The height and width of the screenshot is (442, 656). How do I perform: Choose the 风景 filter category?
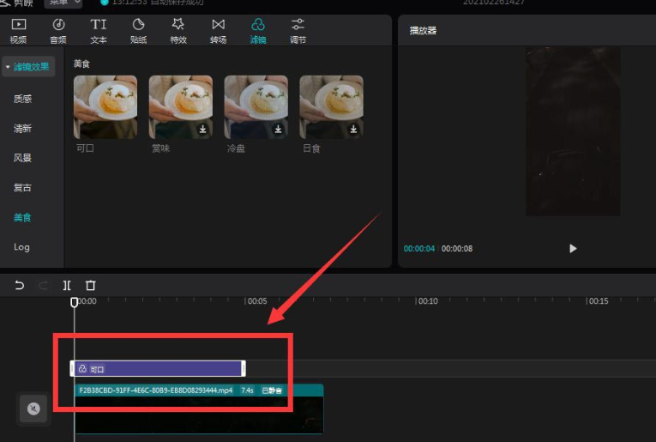(22, 158)
